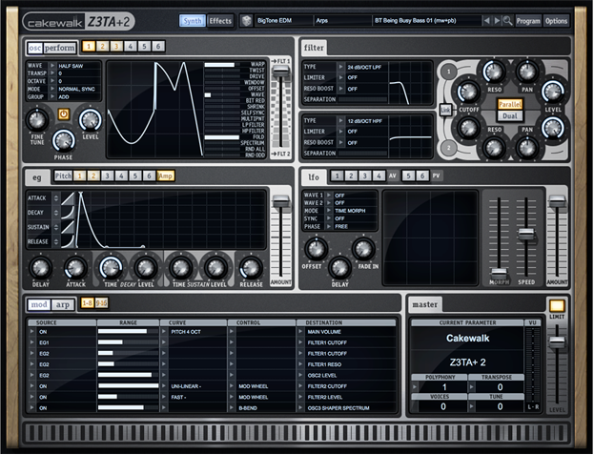Open the LFO Wave 1 dropdown

point(329,196)
